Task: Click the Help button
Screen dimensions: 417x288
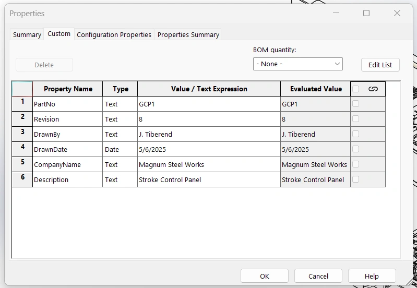Action: tap(372, 276)
